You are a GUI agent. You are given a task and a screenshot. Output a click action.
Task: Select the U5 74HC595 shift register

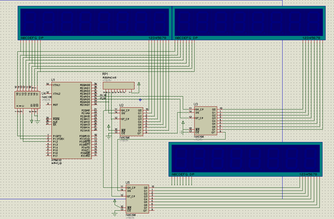[x=137, y=199]
